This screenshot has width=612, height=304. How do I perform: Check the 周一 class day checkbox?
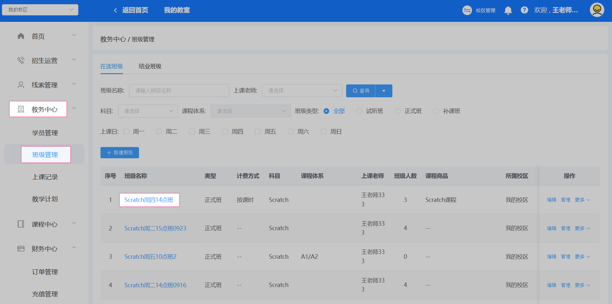point(126,132)
